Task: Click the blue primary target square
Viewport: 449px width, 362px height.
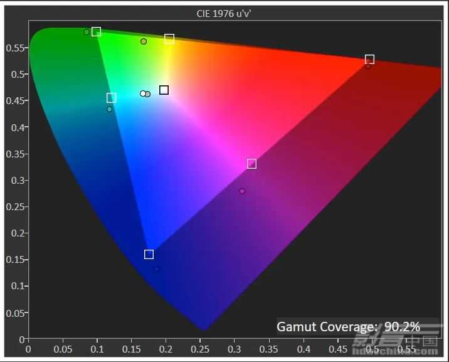Action: coord(149,254)
